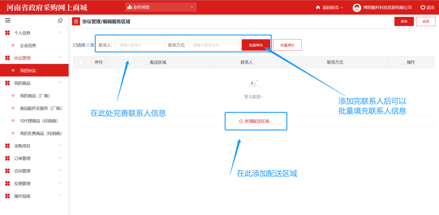The height and width of the screenshot is (215, 439).
Task: Click the red clover icon beside 协议管理
Action: 8,58
